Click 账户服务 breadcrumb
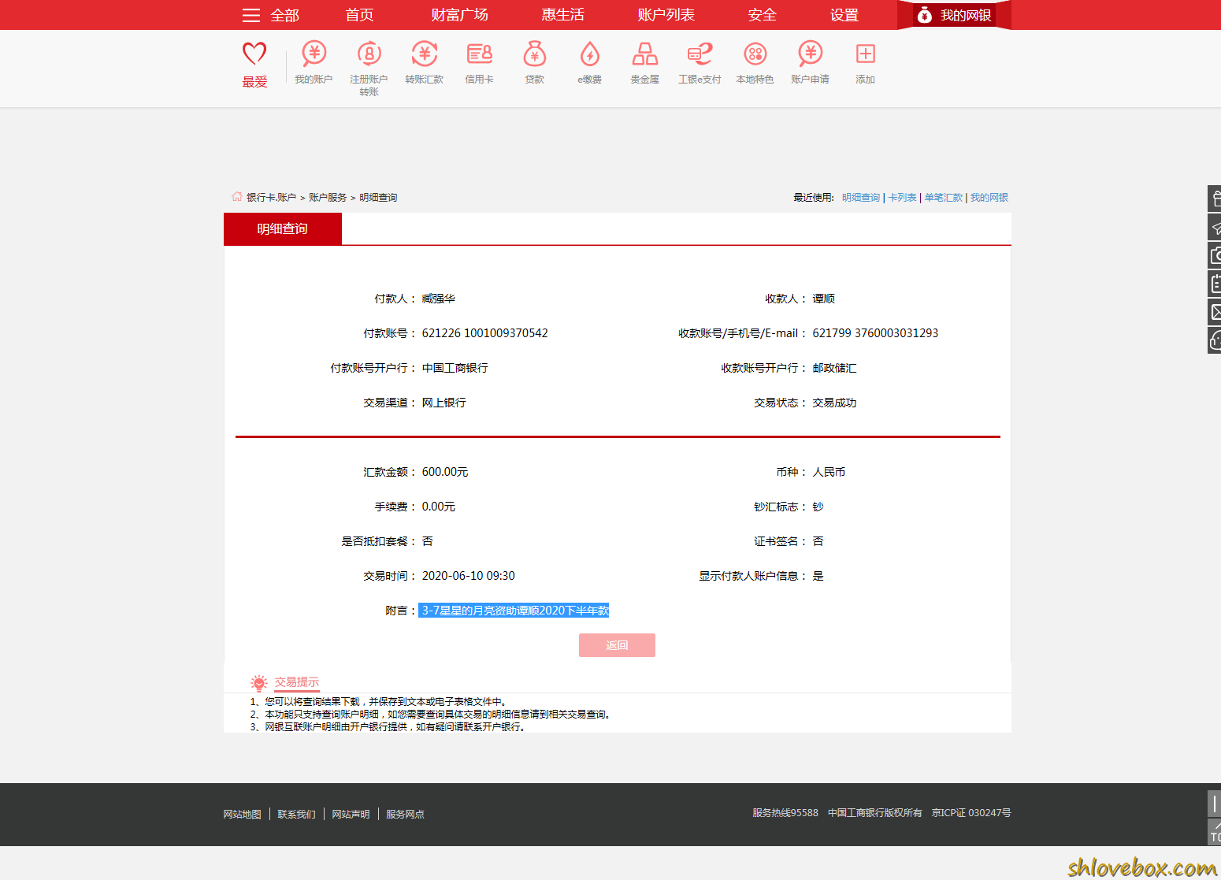 (x=328, y=198)
